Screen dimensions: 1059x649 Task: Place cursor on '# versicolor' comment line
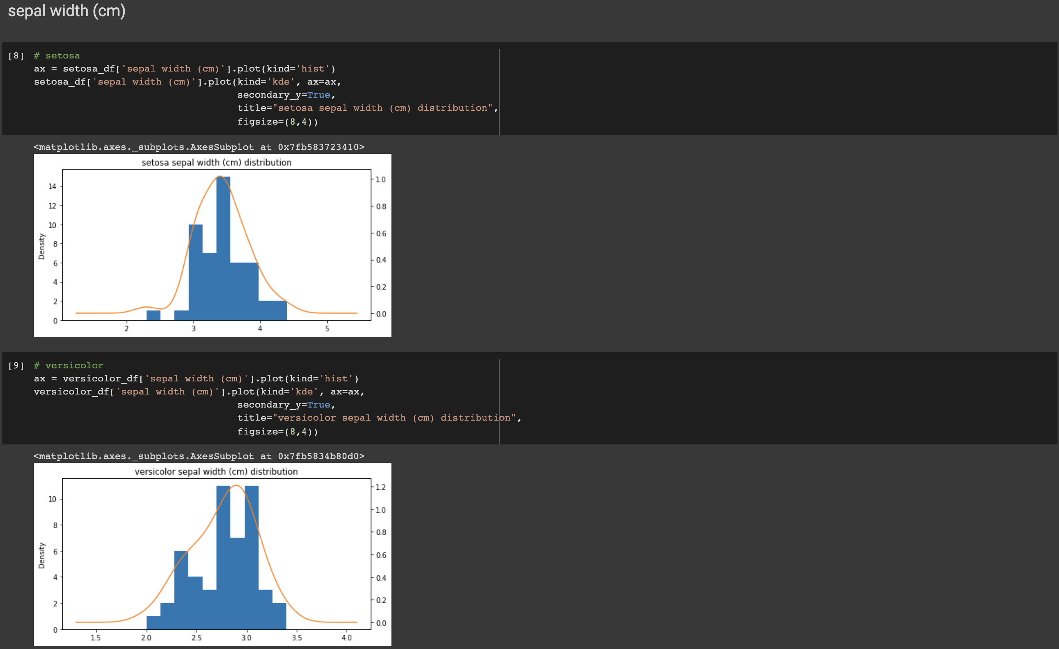coord(69,366)
